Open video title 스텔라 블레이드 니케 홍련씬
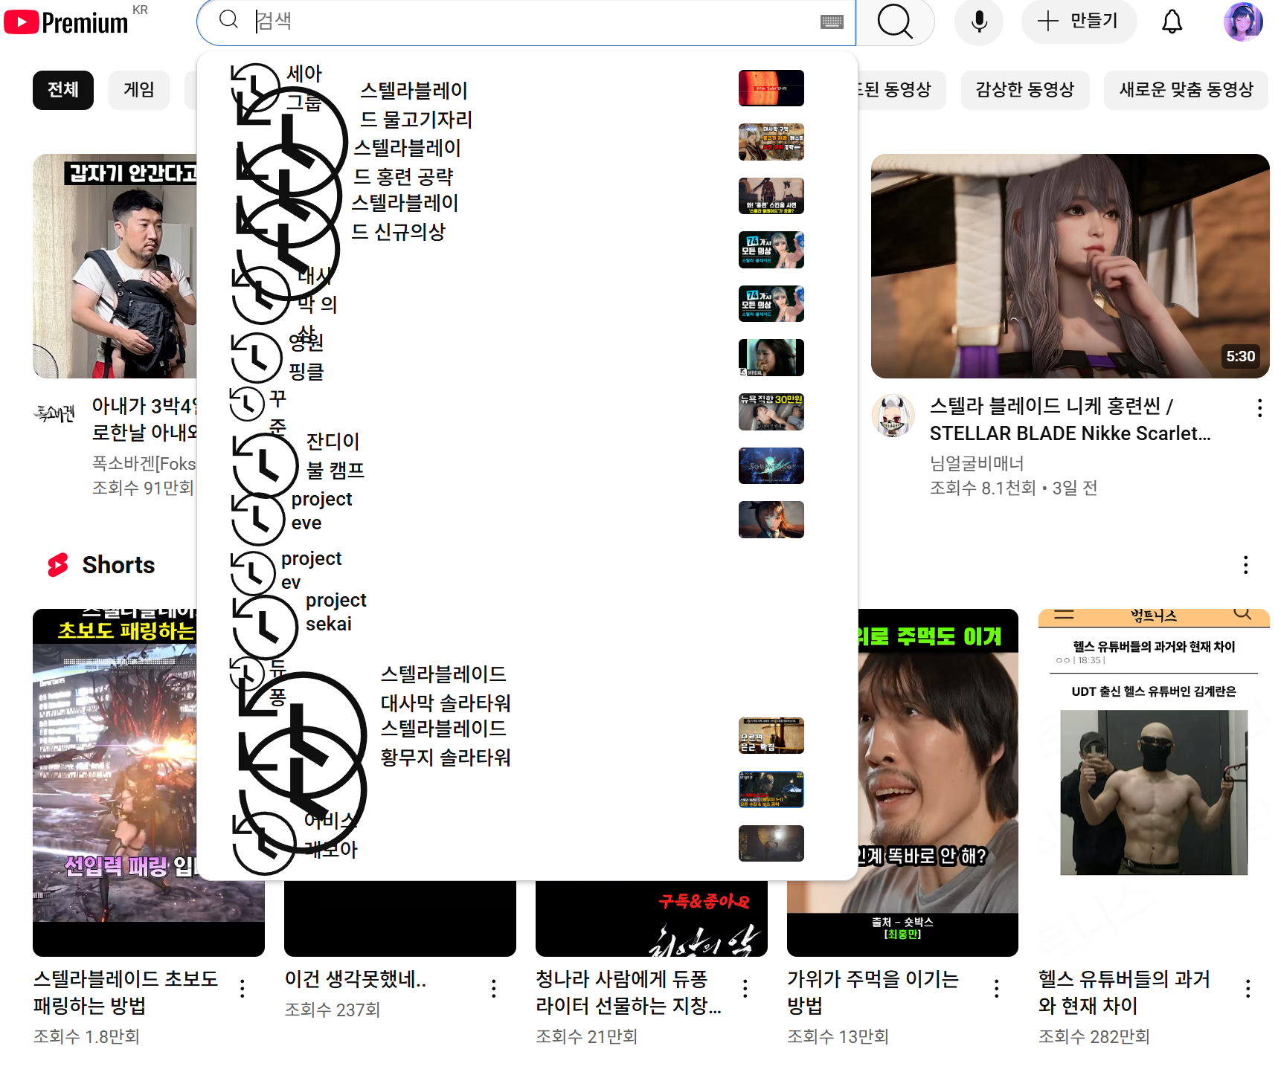Image resolution: width=1281 pixels, height=1075 pixels. (1070, 419)
